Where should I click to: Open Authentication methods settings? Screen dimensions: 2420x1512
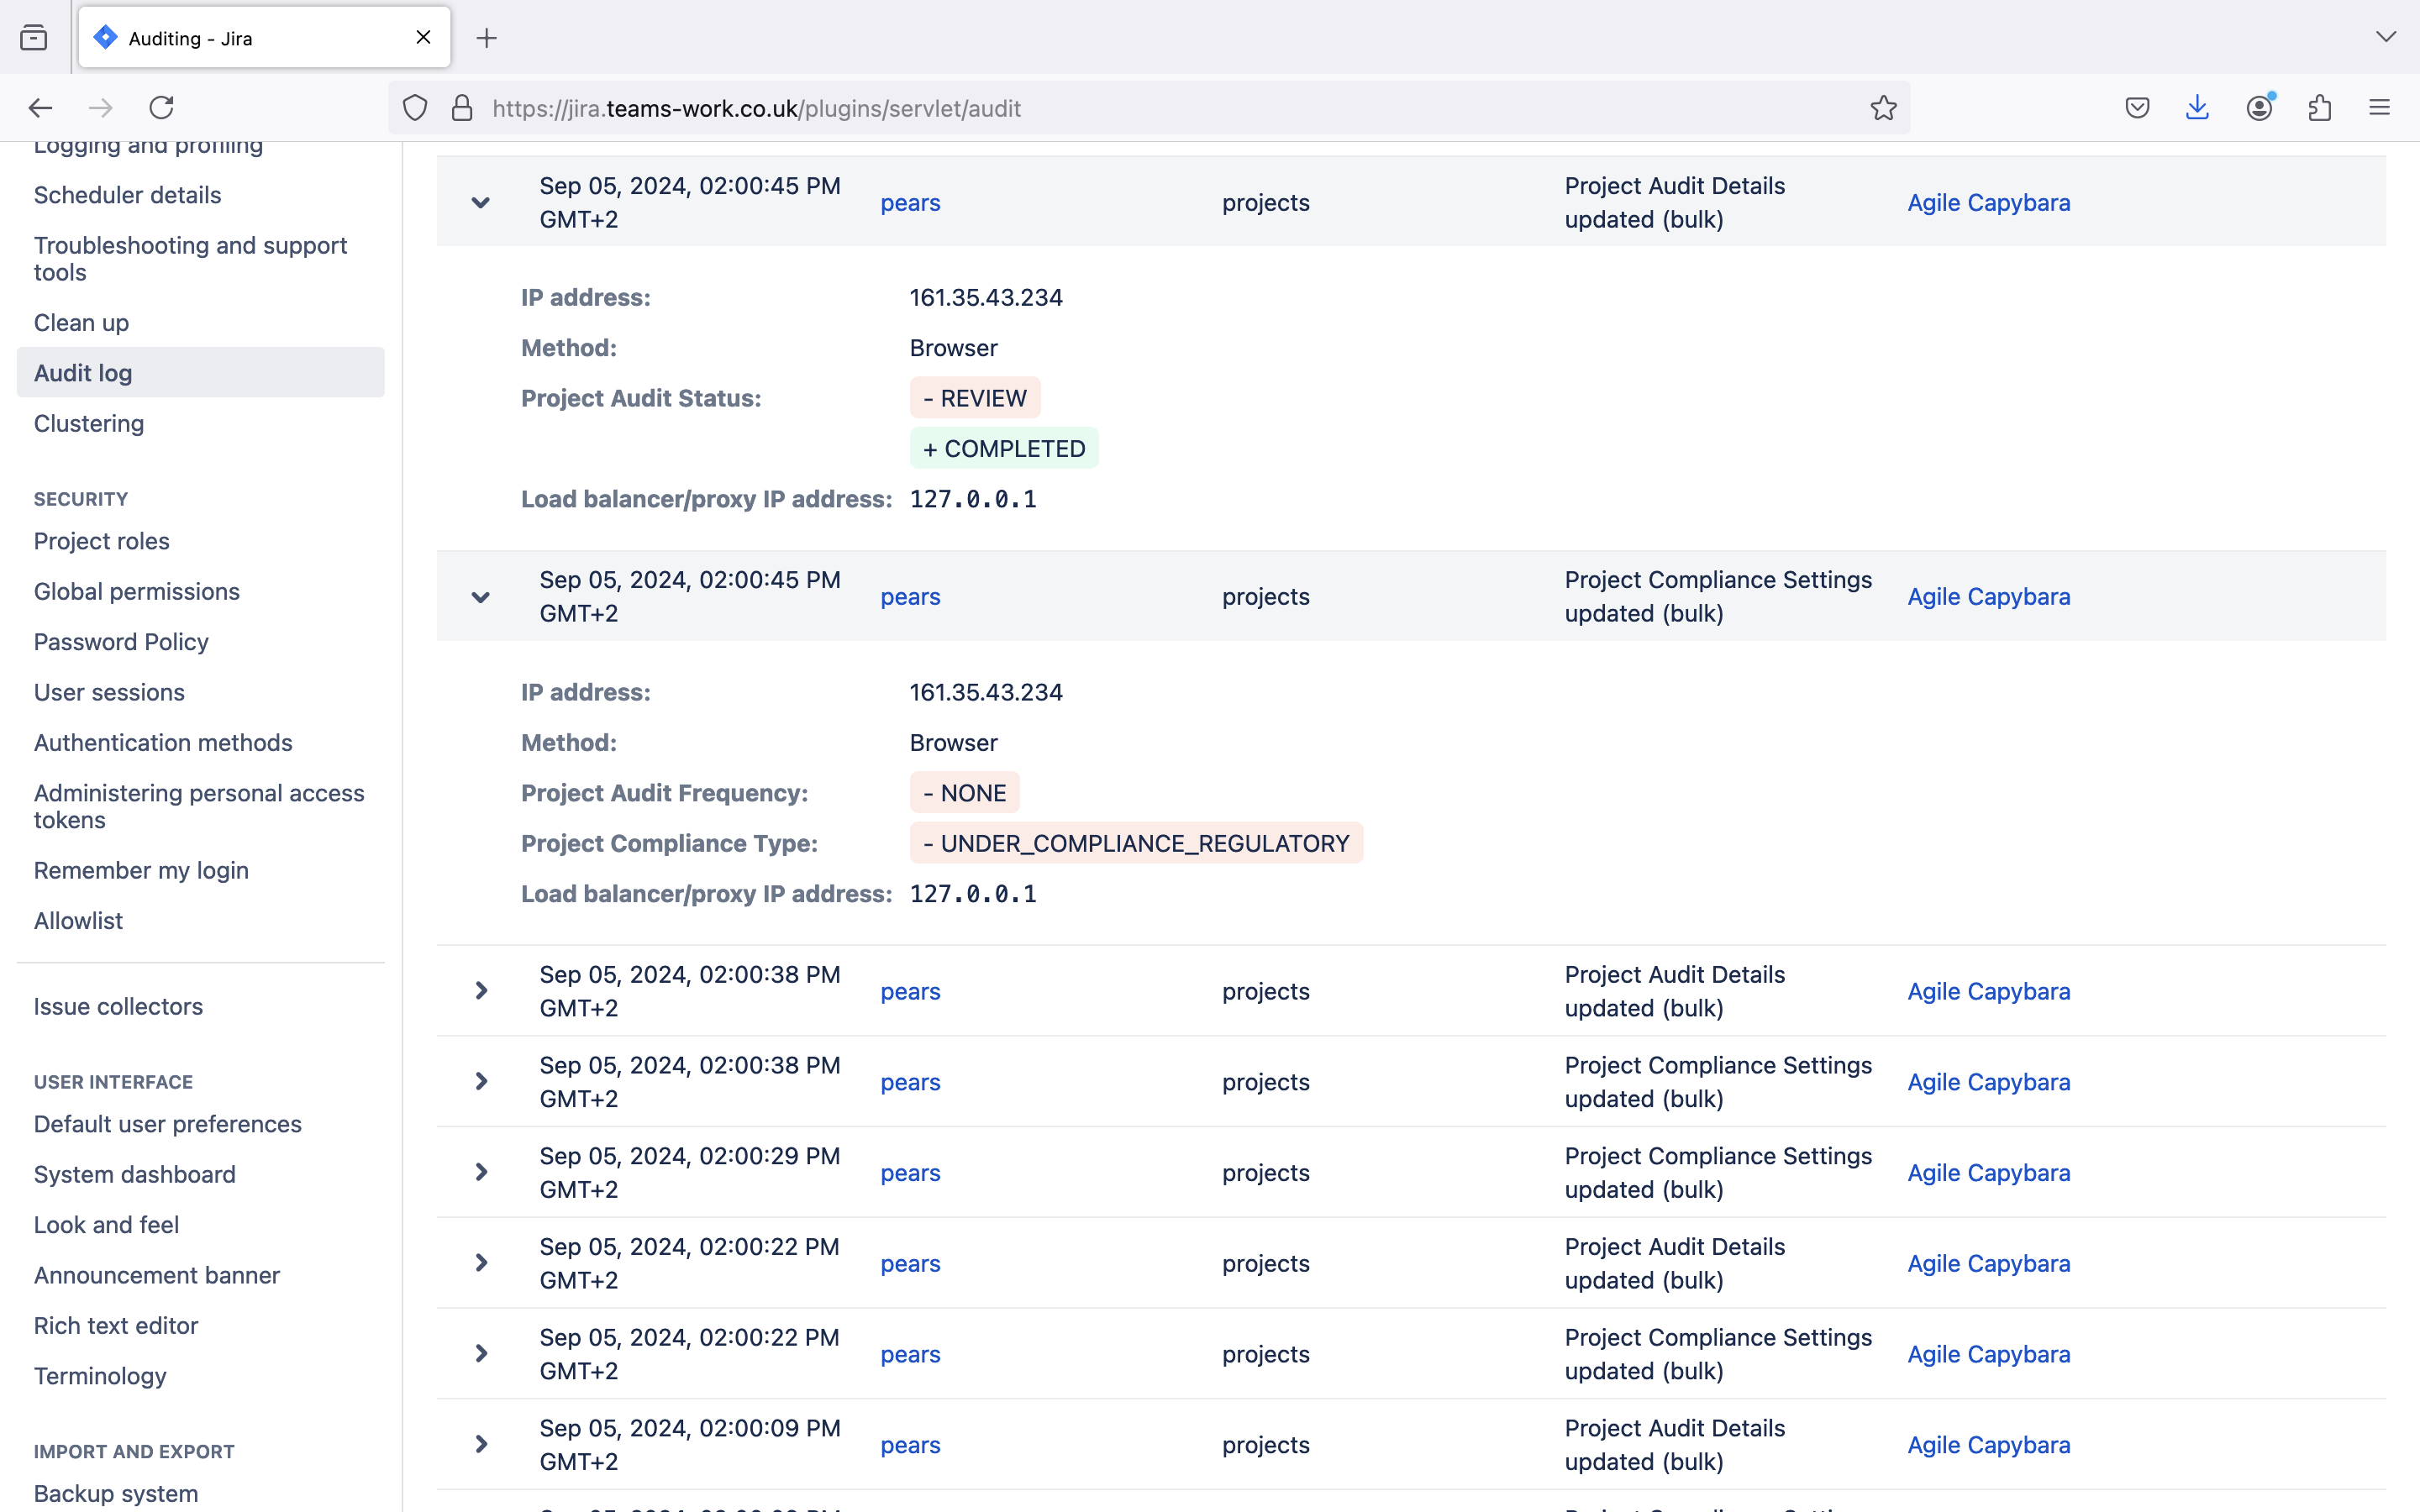(x=163, y=743)
